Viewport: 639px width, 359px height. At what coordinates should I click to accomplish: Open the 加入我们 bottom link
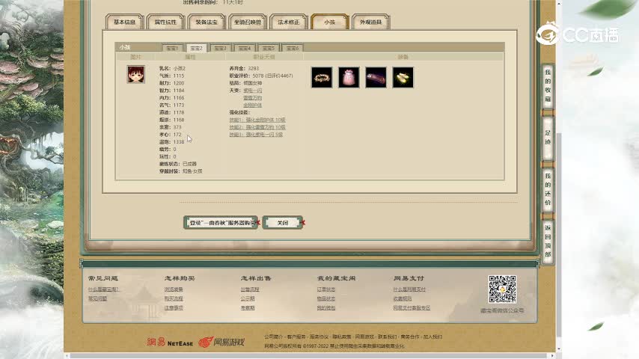[x=432, y=337]
